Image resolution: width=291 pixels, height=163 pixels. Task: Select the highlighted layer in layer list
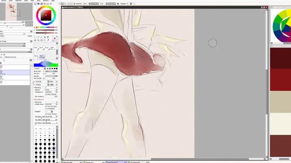click(15, 72)
